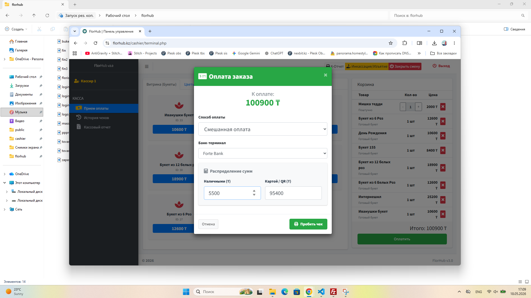Go back in Chrome browser
Image resolution: width=531 pixels, height=298 pixels.
tap(76, 43)
